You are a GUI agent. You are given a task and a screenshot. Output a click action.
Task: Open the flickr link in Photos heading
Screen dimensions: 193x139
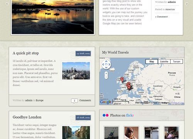pyautogui.click(x=130, y=115)
